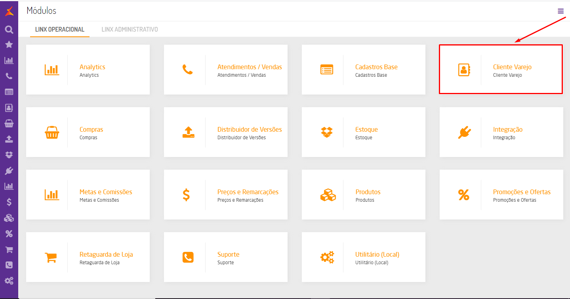Open the hamburger menu at top right

coord(560,11)
